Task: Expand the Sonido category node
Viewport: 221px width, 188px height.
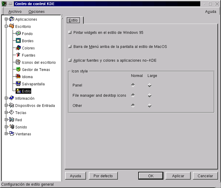Action: (x=6, y=127)
